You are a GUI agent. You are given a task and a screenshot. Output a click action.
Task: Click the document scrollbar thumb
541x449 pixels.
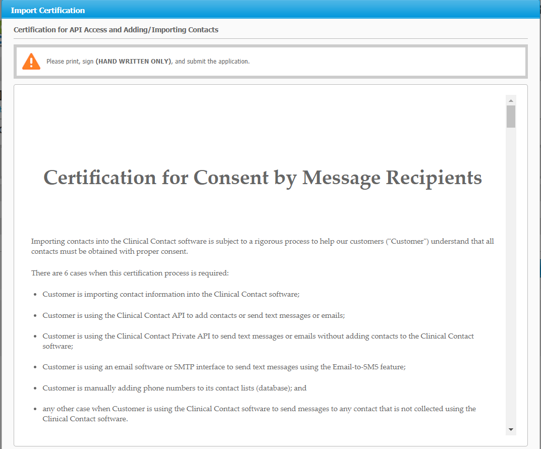tap(511, 117)
